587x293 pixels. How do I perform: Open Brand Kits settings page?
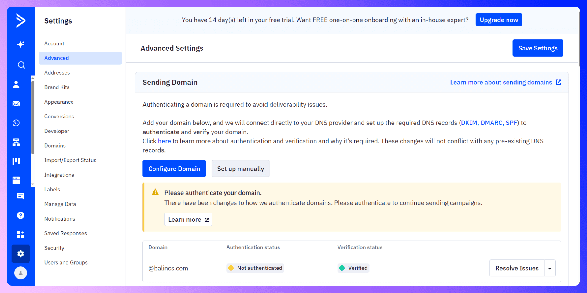[x=57, y=87]
